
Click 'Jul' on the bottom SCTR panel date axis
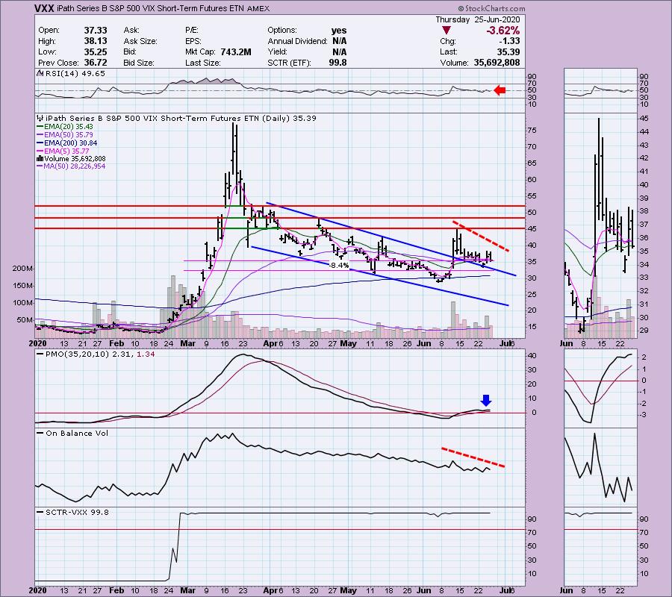(x=504, y=590)
